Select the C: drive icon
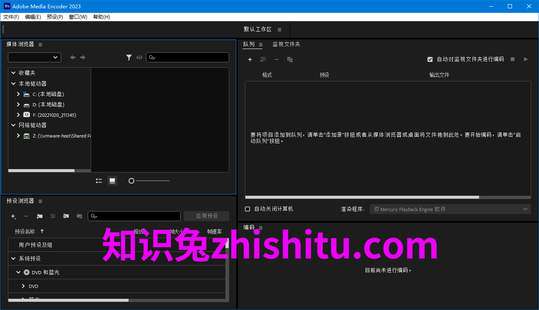The height and width of the screenshot is (310, 539). [x=27, y=94]
